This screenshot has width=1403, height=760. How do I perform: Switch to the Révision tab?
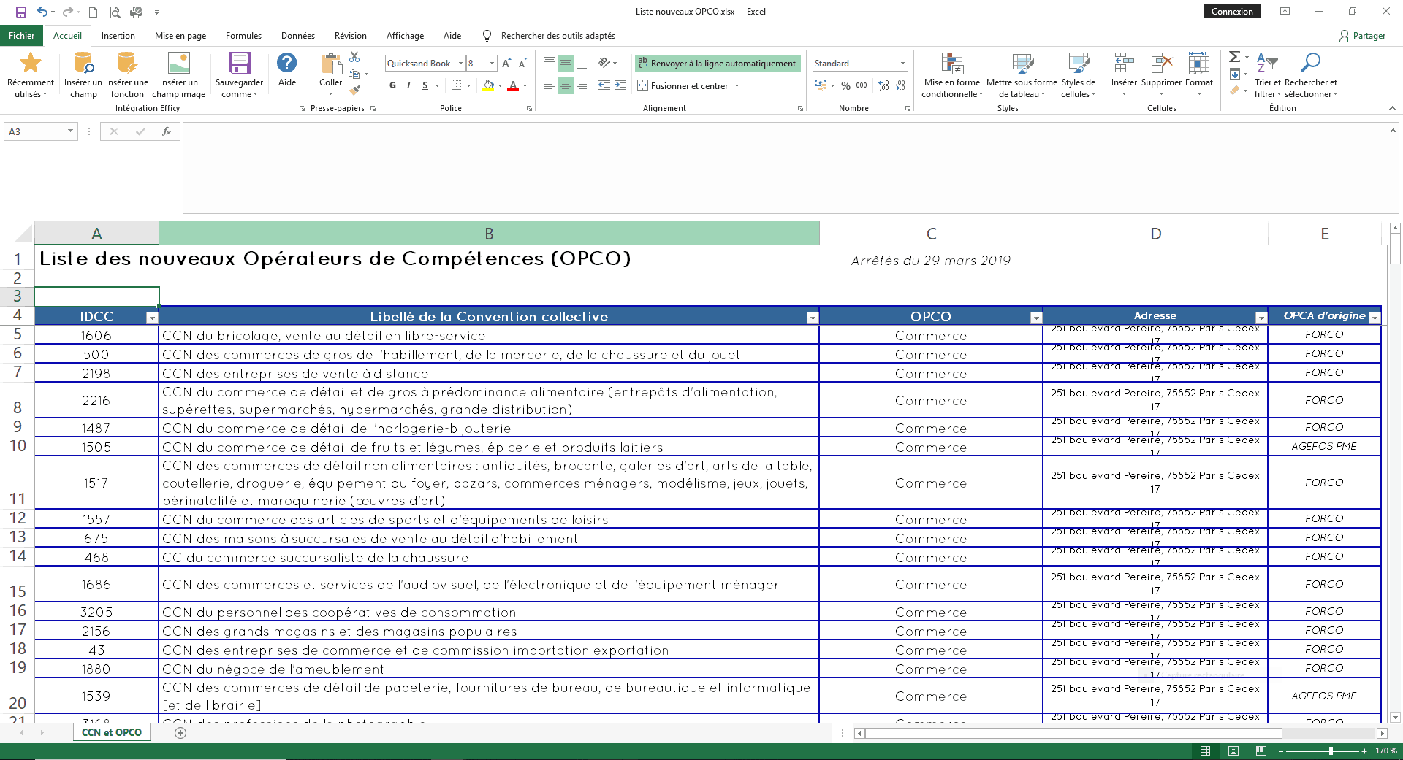(x=351, y=36)
